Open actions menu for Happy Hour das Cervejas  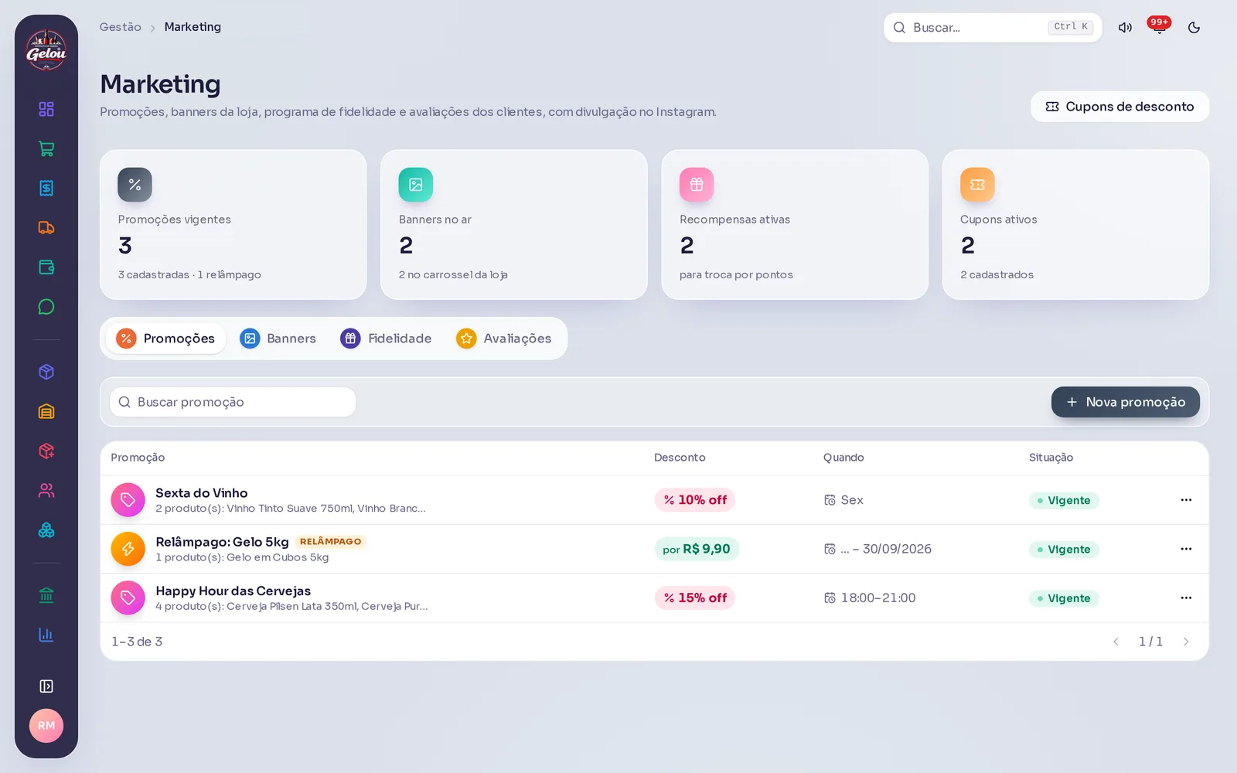[1186, 598]
